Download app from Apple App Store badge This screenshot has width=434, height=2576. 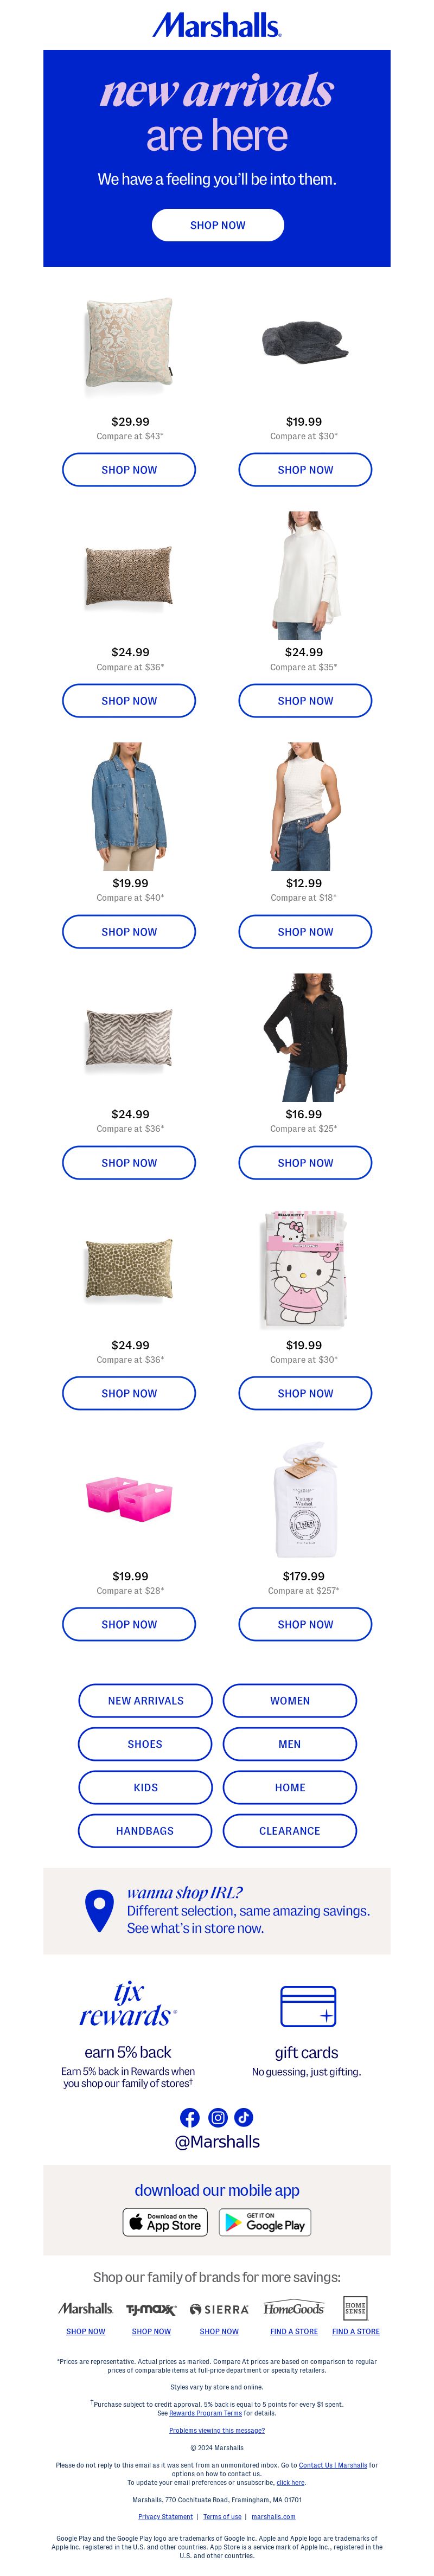[165, 2222]
